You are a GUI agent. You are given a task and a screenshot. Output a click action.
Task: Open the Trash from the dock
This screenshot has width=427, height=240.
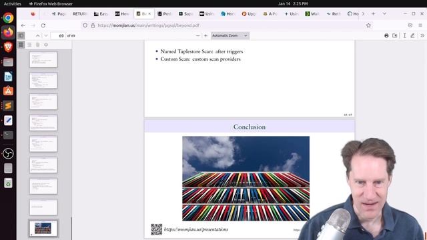8,183
